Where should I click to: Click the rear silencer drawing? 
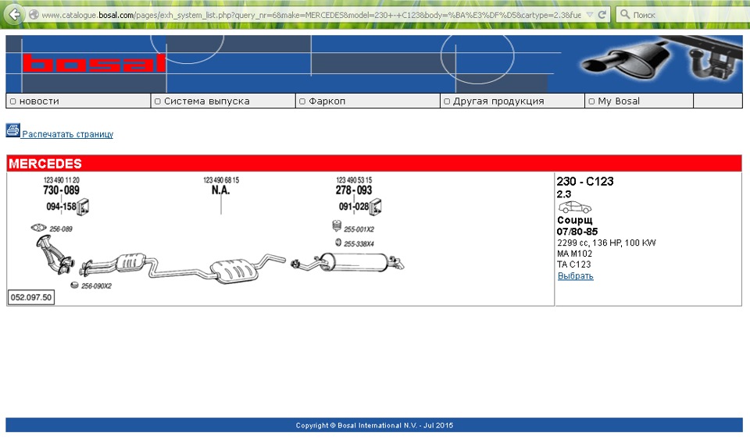[x=355, y=262]
